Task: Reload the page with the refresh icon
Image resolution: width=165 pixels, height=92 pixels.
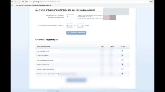Action: 20,2
